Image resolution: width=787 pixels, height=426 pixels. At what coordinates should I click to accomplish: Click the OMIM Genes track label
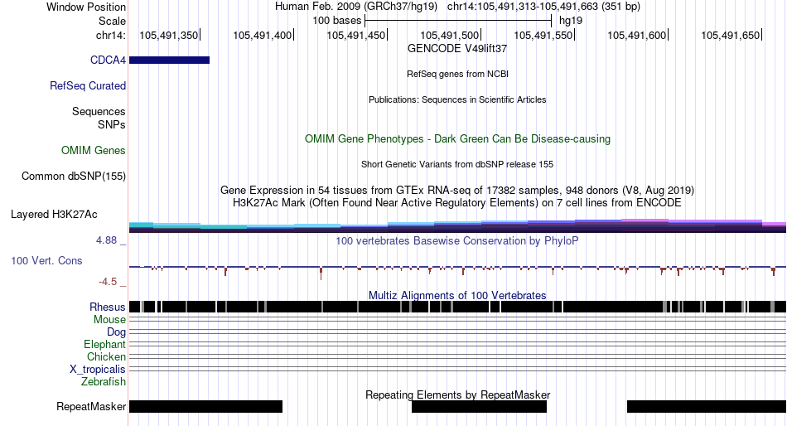pos(94,150)
